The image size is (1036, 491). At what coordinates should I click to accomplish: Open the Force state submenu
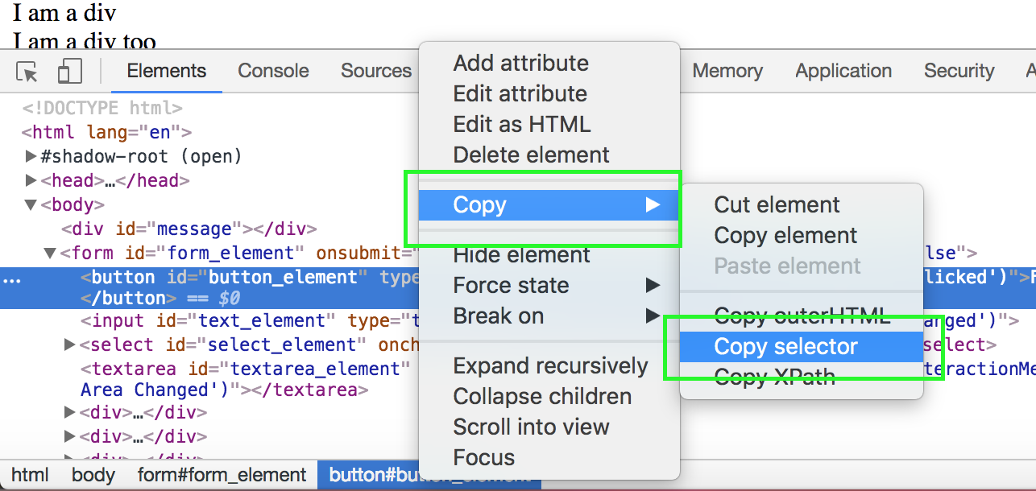coord(511,286)
